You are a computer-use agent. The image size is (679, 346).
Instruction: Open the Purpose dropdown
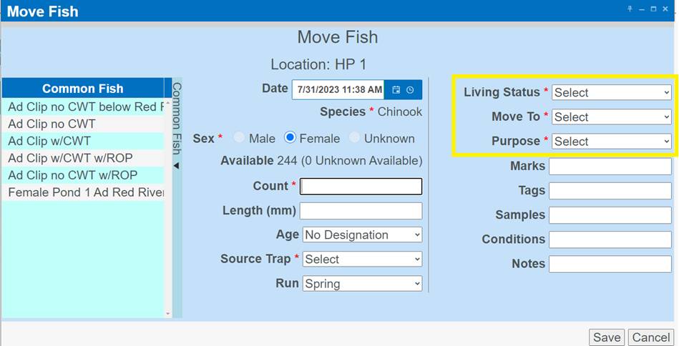click(x=612, y=142)
